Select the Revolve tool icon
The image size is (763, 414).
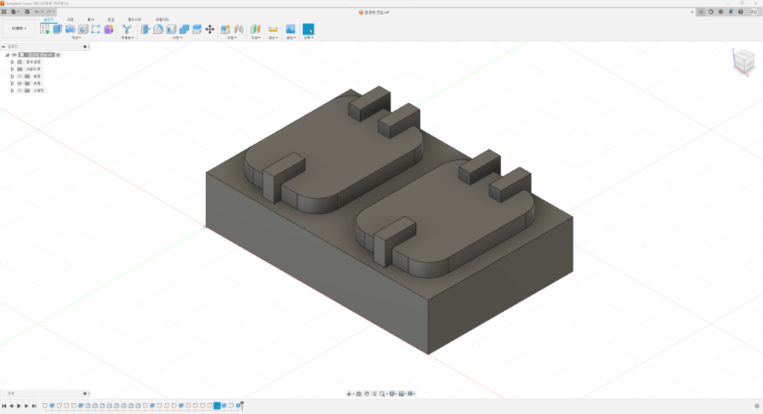[70, 29]
